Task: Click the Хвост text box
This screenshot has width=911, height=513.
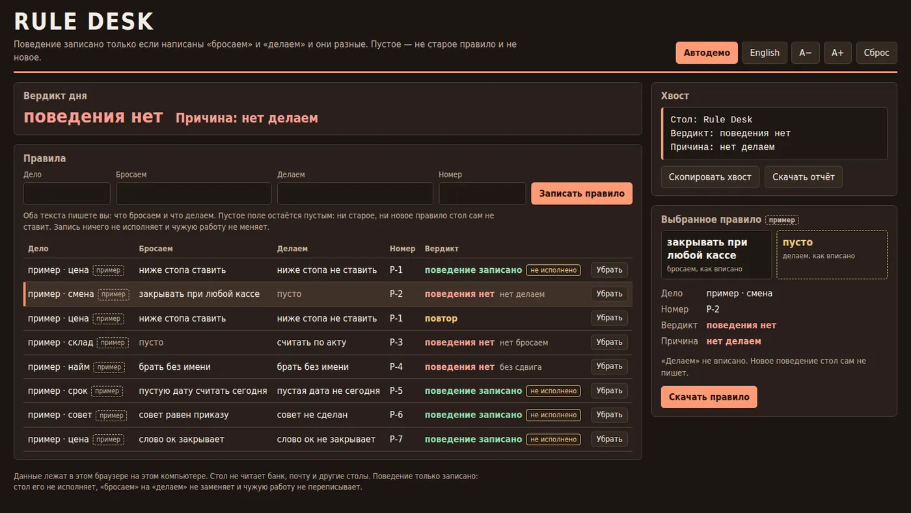Action: 774,133
